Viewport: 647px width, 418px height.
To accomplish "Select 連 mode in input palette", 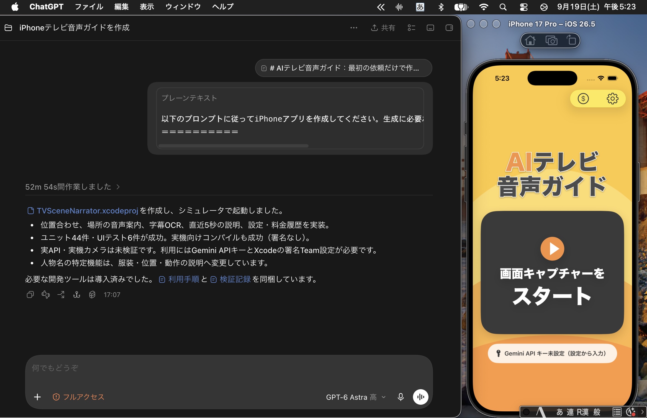I will (570, 412).
